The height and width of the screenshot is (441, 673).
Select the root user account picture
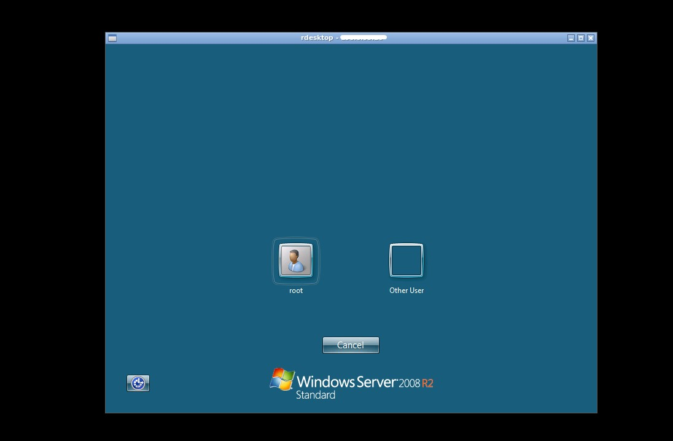point(296,260)
